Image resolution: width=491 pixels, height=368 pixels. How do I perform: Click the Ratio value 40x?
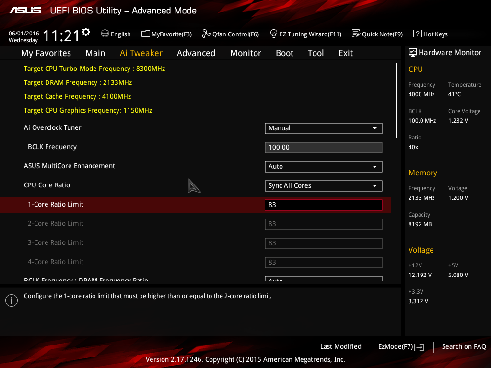(413, 147)
